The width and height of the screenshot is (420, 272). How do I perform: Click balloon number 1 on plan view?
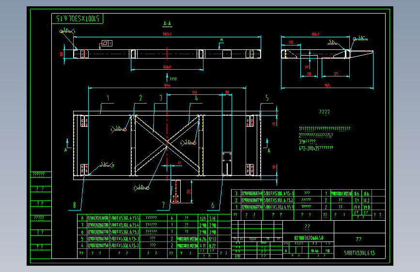pyautogui.click(x=108, y=98)
